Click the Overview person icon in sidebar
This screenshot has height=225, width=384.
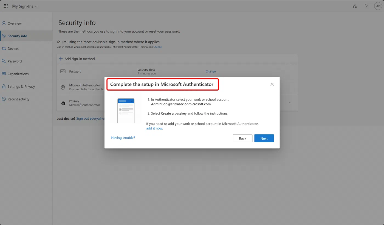coord(4,23)
